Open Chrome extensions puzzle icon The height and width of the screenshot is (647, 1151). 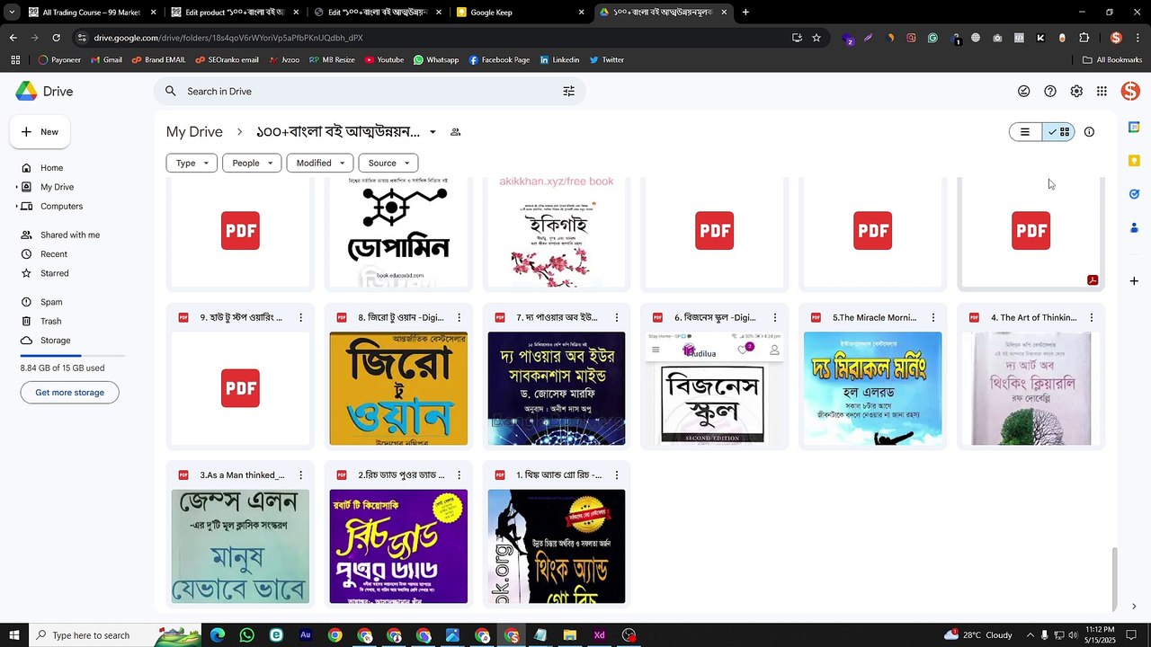click(1084, 38)
